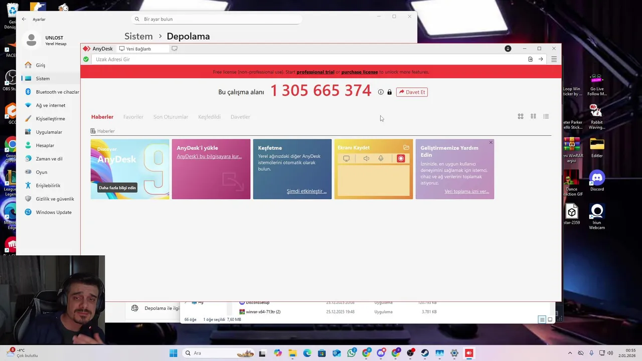This screenshot has width=642, height=361.
Task: Select the Davetler tab
Action: [x=240, y=117]
